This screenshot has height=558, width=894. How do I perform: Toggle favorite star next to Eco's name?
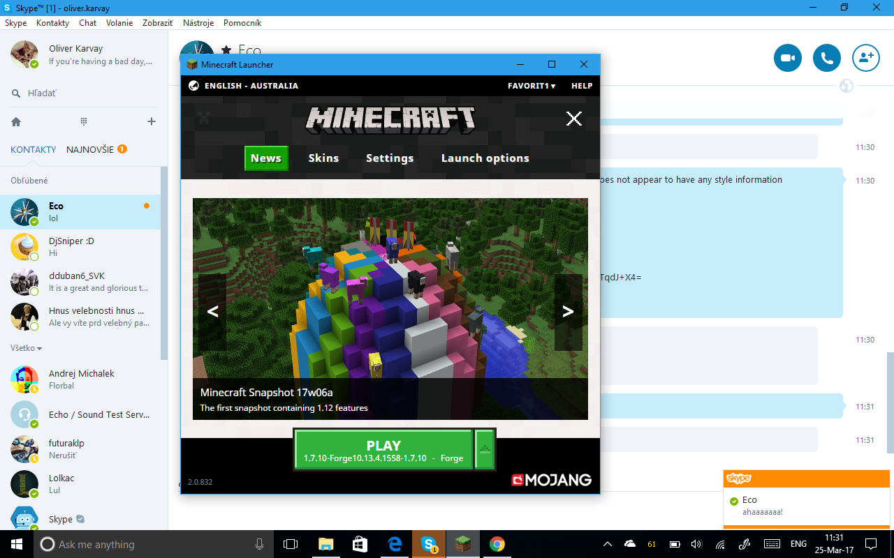[x=226, y=50]
